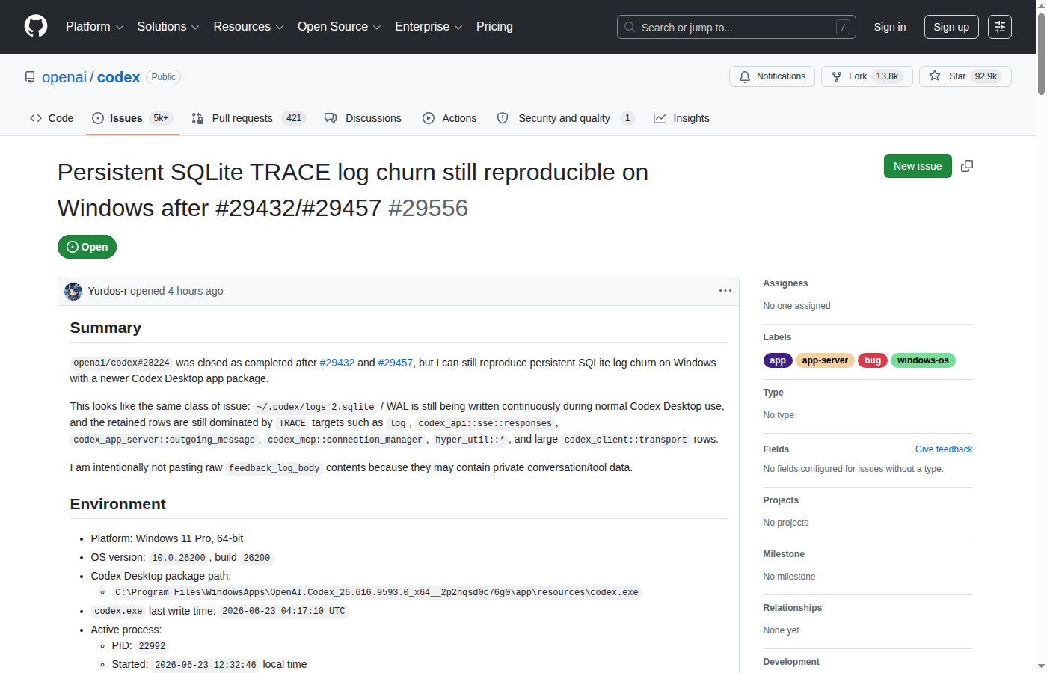The height and width of the screenshot is (673, 1047).
Task: Select the bug label
Action: [873, 360]
